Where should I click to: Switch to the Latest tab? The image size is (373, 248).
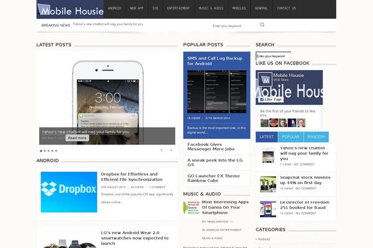(x=267, y=137)
